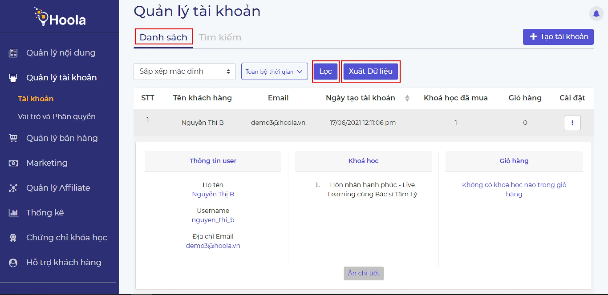Click the Marketing money icon
Image resolution: width=608 pixels, height=295 pixels.
(13, 163)
